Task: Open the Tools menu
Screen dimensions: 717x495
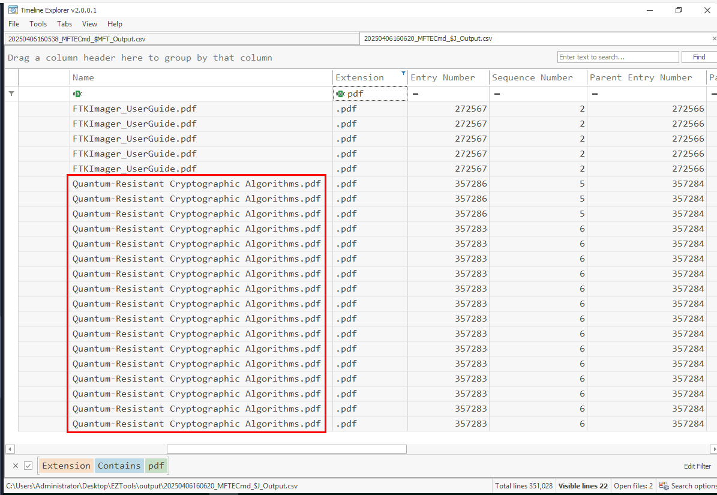Action: coord(38,24)
